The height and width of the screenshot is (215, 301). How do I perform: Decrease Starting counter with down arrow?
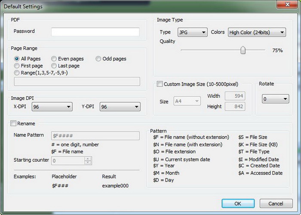tap(88, 163)
